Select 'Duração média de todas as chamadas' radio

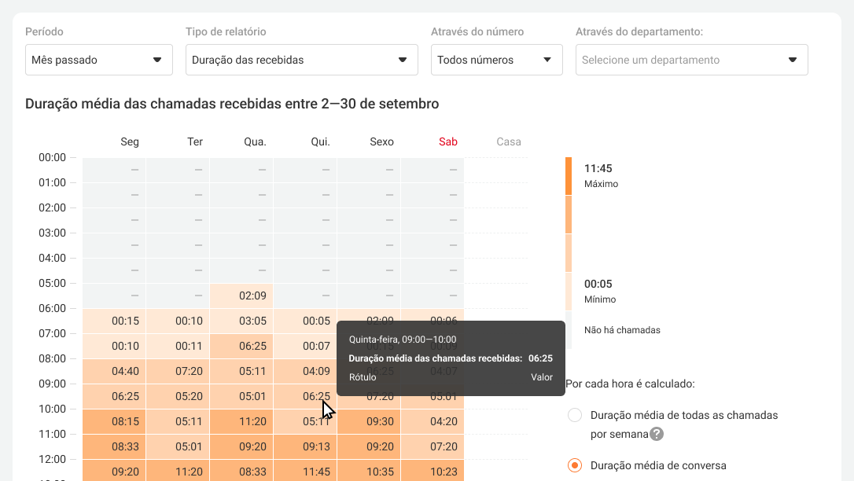pos(575,415)
